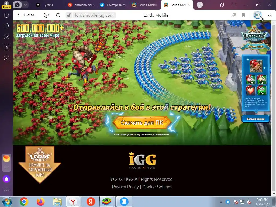Click the Yandex home icon in toolbar

pyautogui.click(x=46, y=15)
